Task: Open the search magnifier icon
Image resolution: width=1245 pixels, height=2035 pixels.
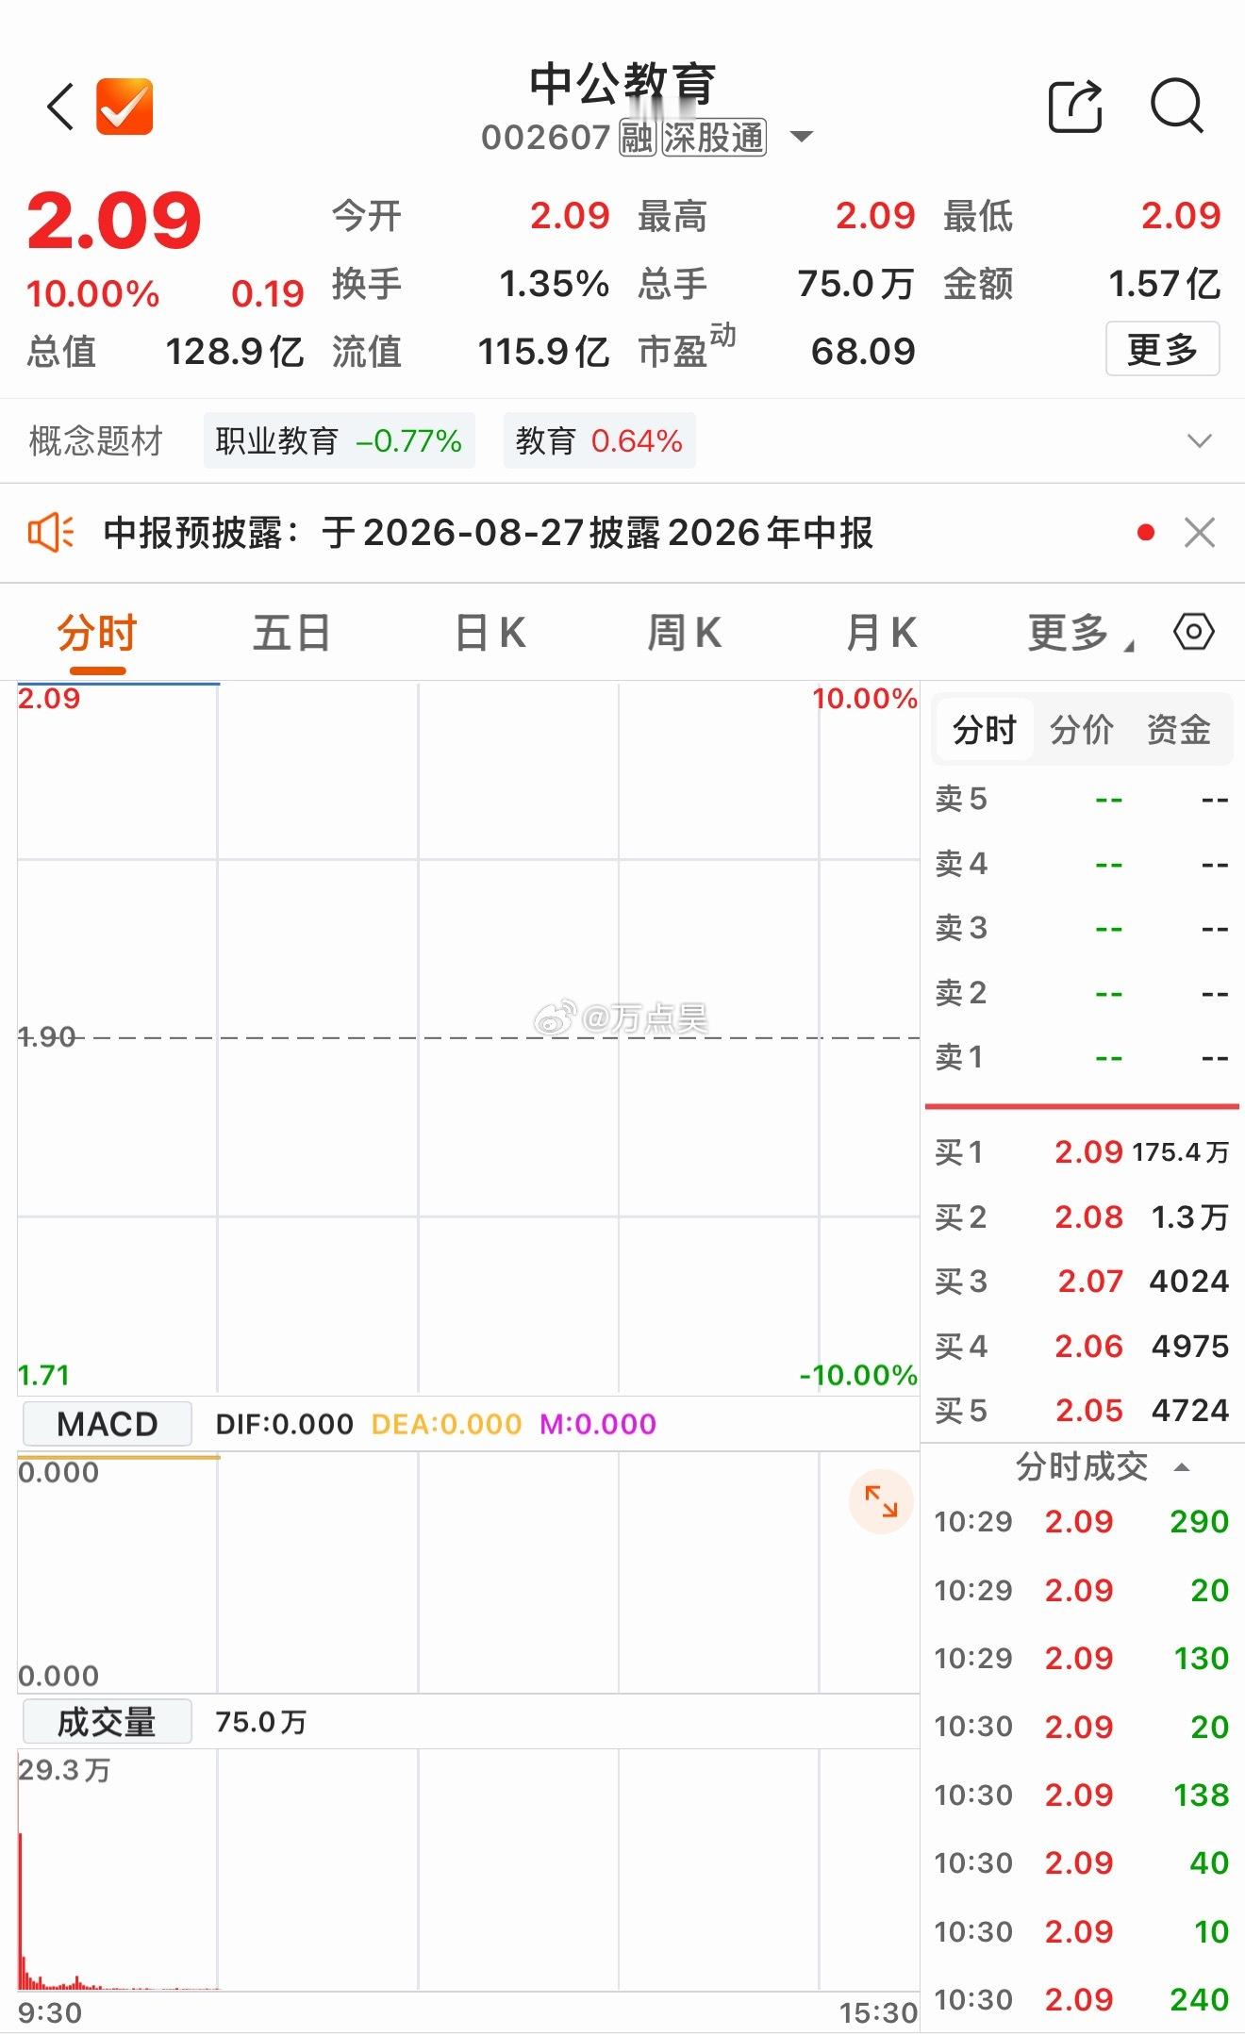Action: pyautogui.click(x=1177, y=106)
